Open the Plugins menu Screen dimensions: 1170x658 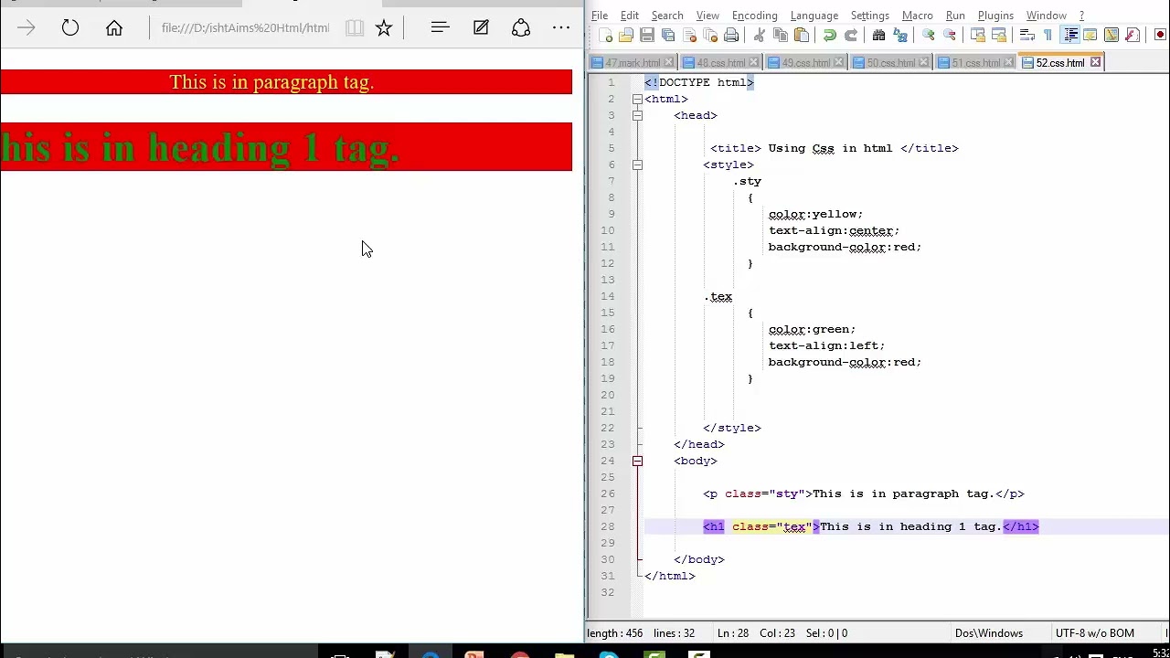point(995,16)
